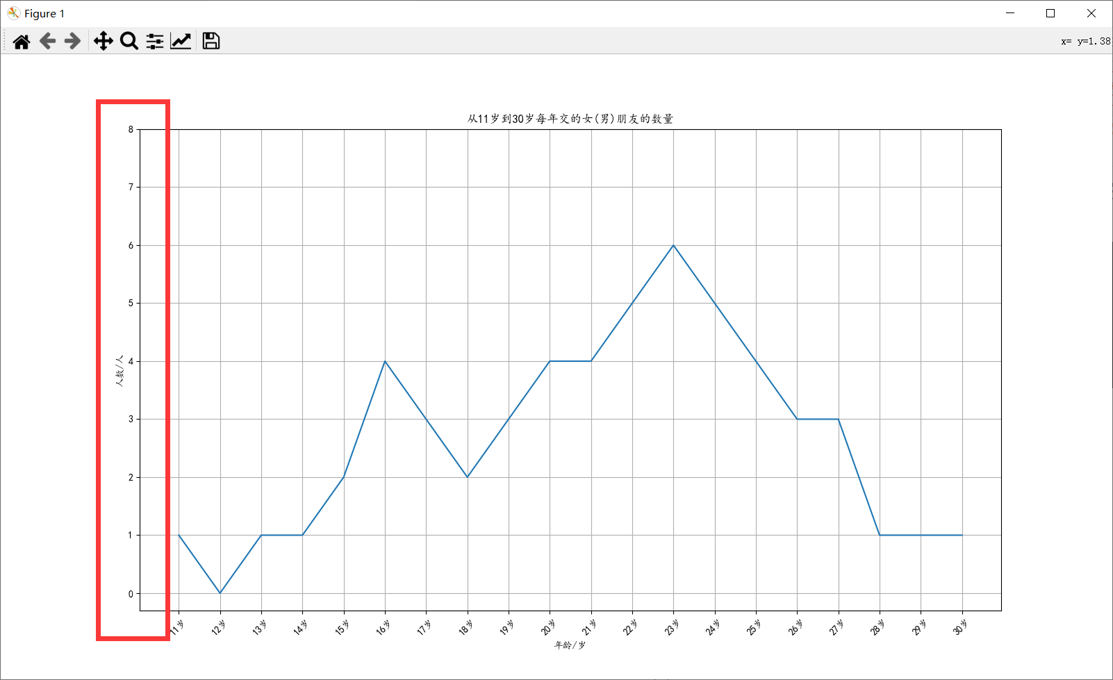The image size is (1113, 680).
Task: Click y-axis tick label 4
Action: click(x=131, y=361)
